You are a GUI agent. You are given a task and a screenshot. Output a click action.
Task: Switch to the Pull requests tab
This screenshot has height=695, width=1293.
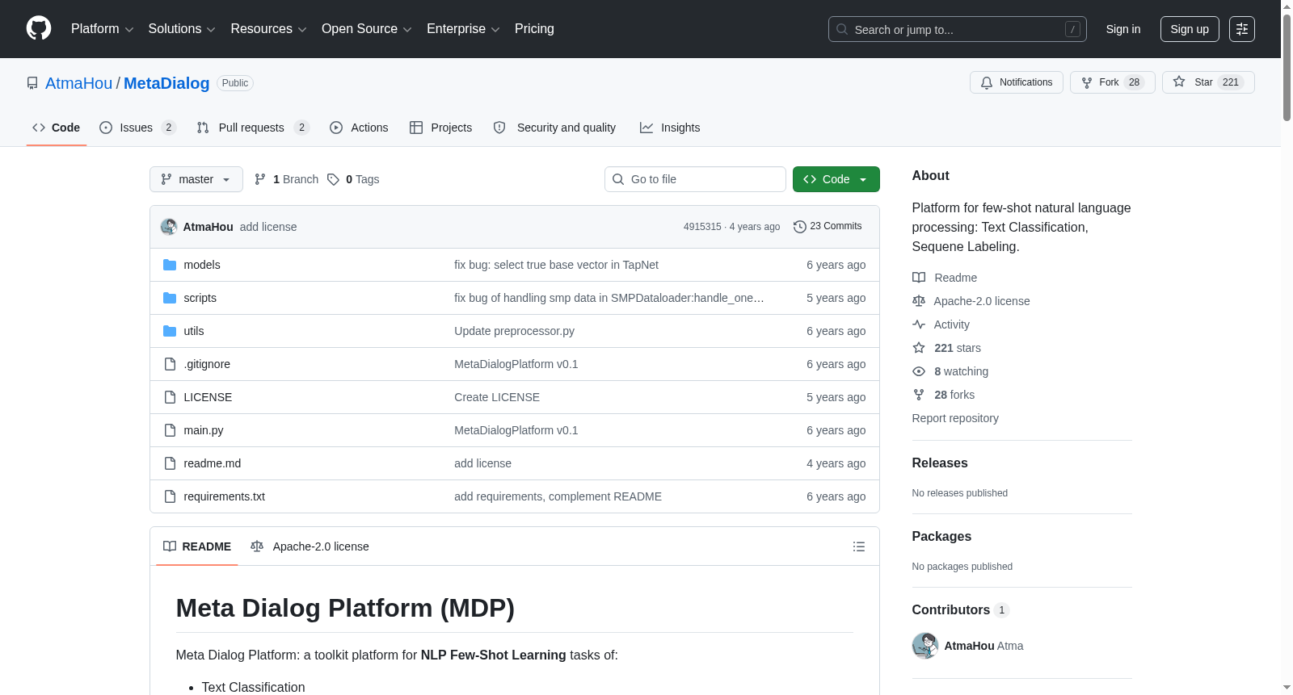click(253, 128)
